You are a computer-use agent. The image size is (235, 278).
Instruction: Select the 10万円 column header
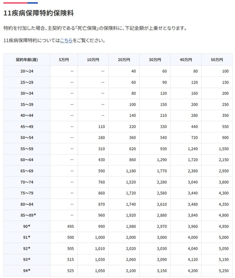point(93,60)
